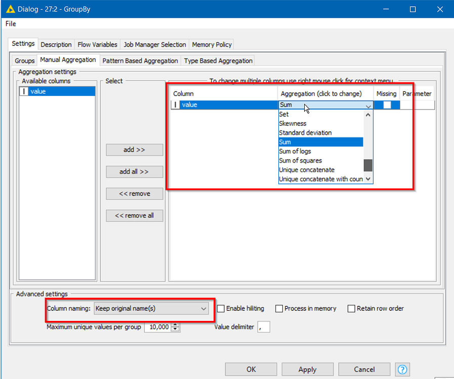Click the Help question mark icon
Viewport: 454px width, 379px height.
[402, 369]
